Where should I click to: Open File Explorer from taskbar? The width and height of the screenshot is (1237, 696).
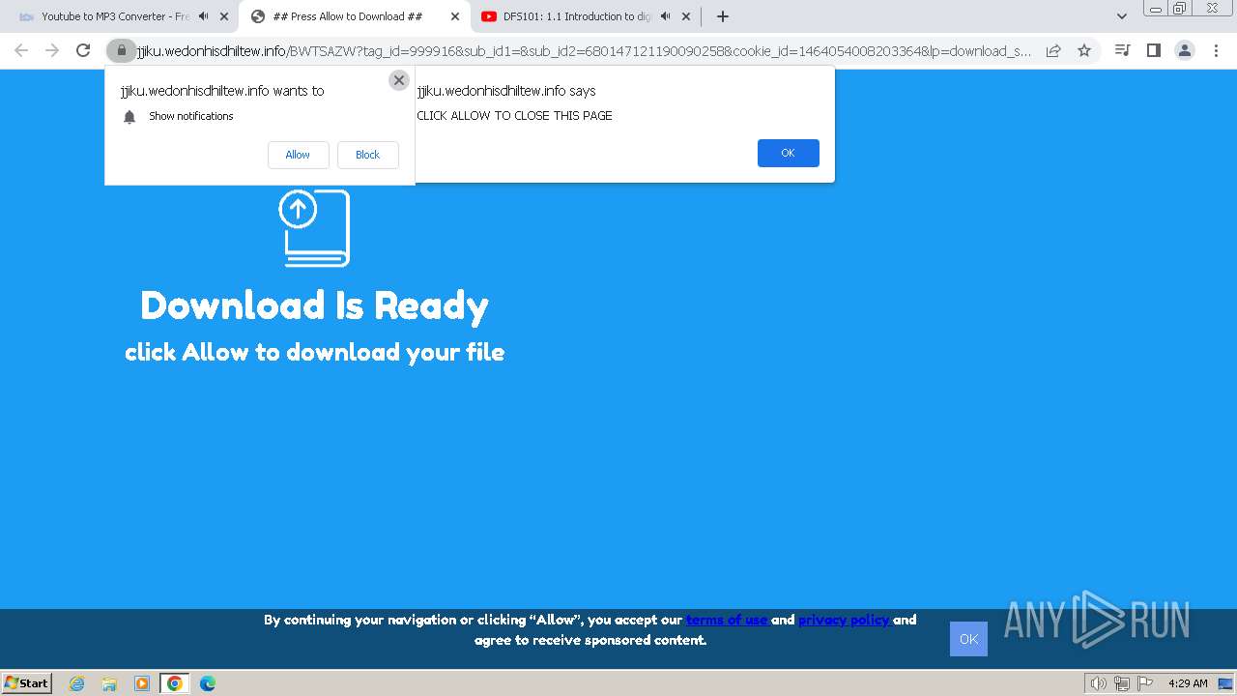pyautogui.click(x=109, y=683)
